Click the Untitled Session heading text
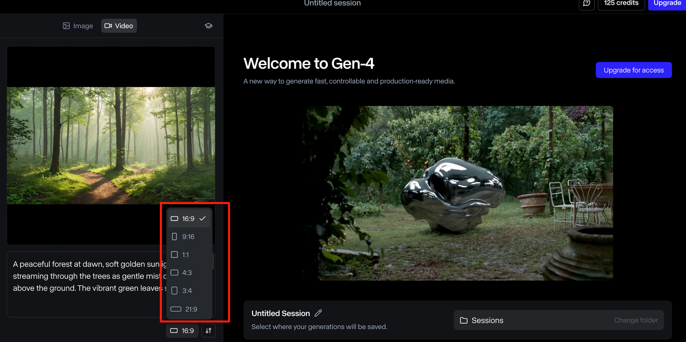The height and width of the screenshot is (342, 686). coord(281,313)
